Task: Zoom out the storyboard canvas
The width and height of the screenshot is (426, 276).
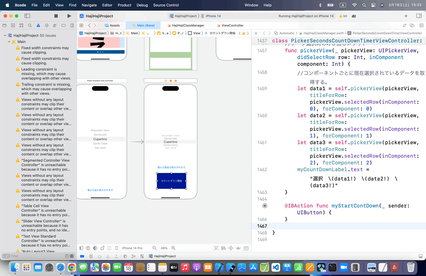Action: coord(154,248)
